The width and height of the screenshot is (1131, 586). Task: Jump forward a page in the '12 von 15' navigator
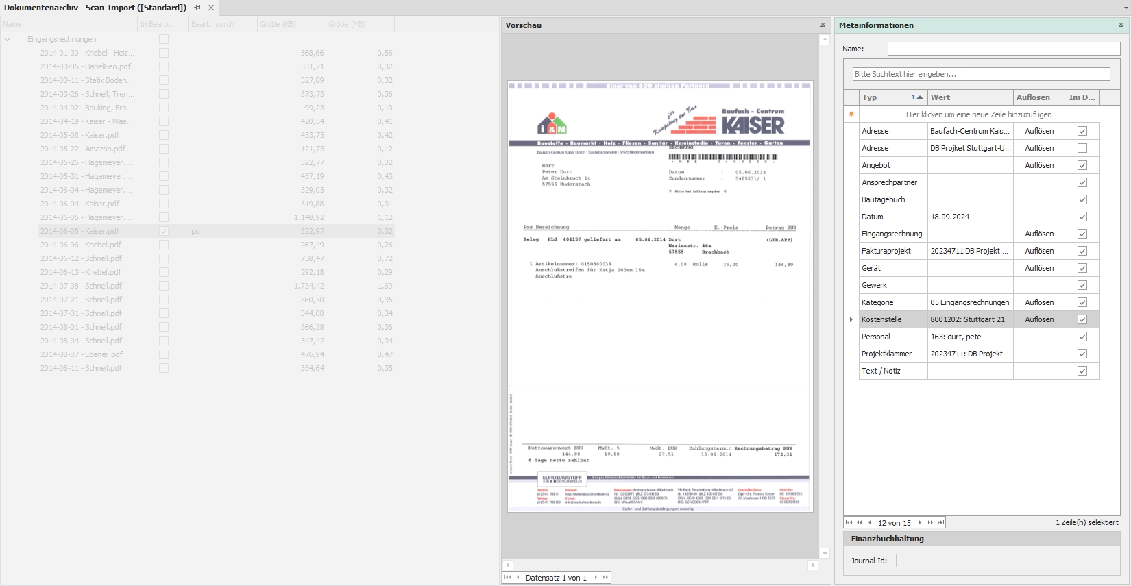click(930, 522)
